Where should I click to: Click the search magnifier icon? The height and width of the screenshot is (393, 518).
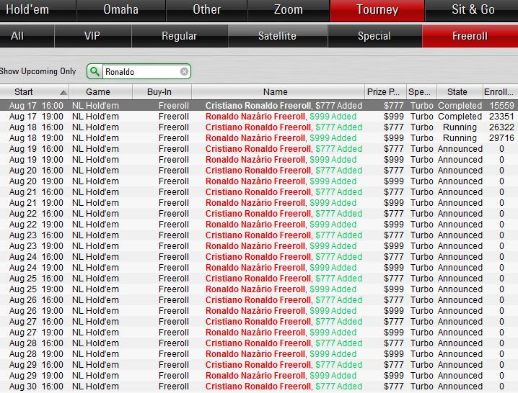95,71
